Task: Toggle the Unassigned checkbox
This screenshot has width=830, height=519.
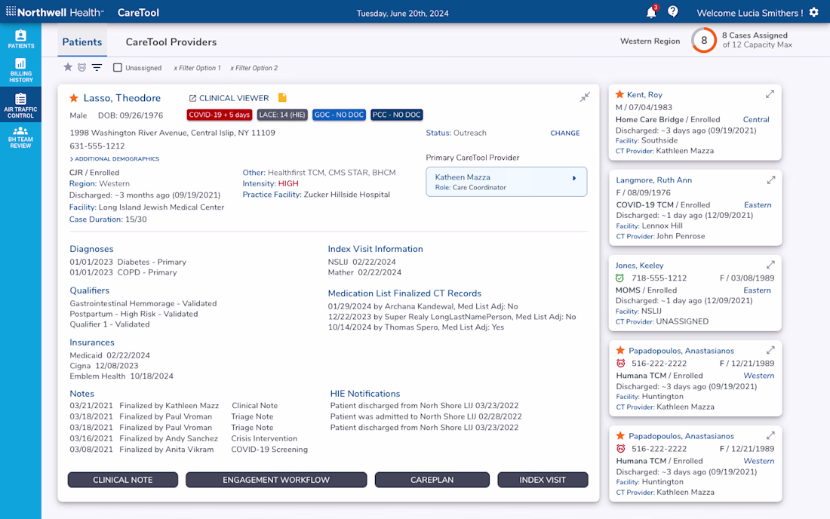Action: click(118, 68)
